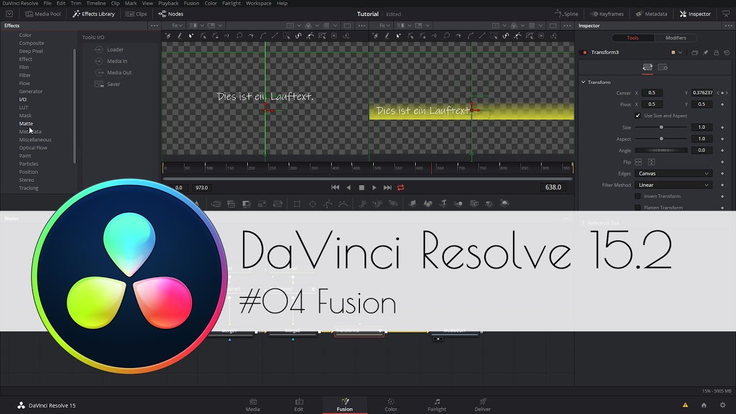This screenshot has width=736, height=414.
Task: Click the yellow warning icon in status bar
Action: (685, 405)
